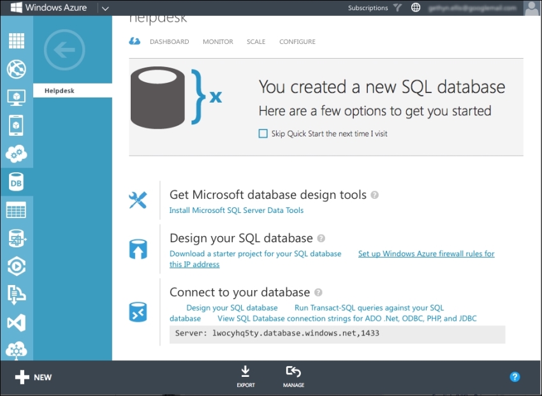Open the All Items grid icon

[x=17, y=41]
